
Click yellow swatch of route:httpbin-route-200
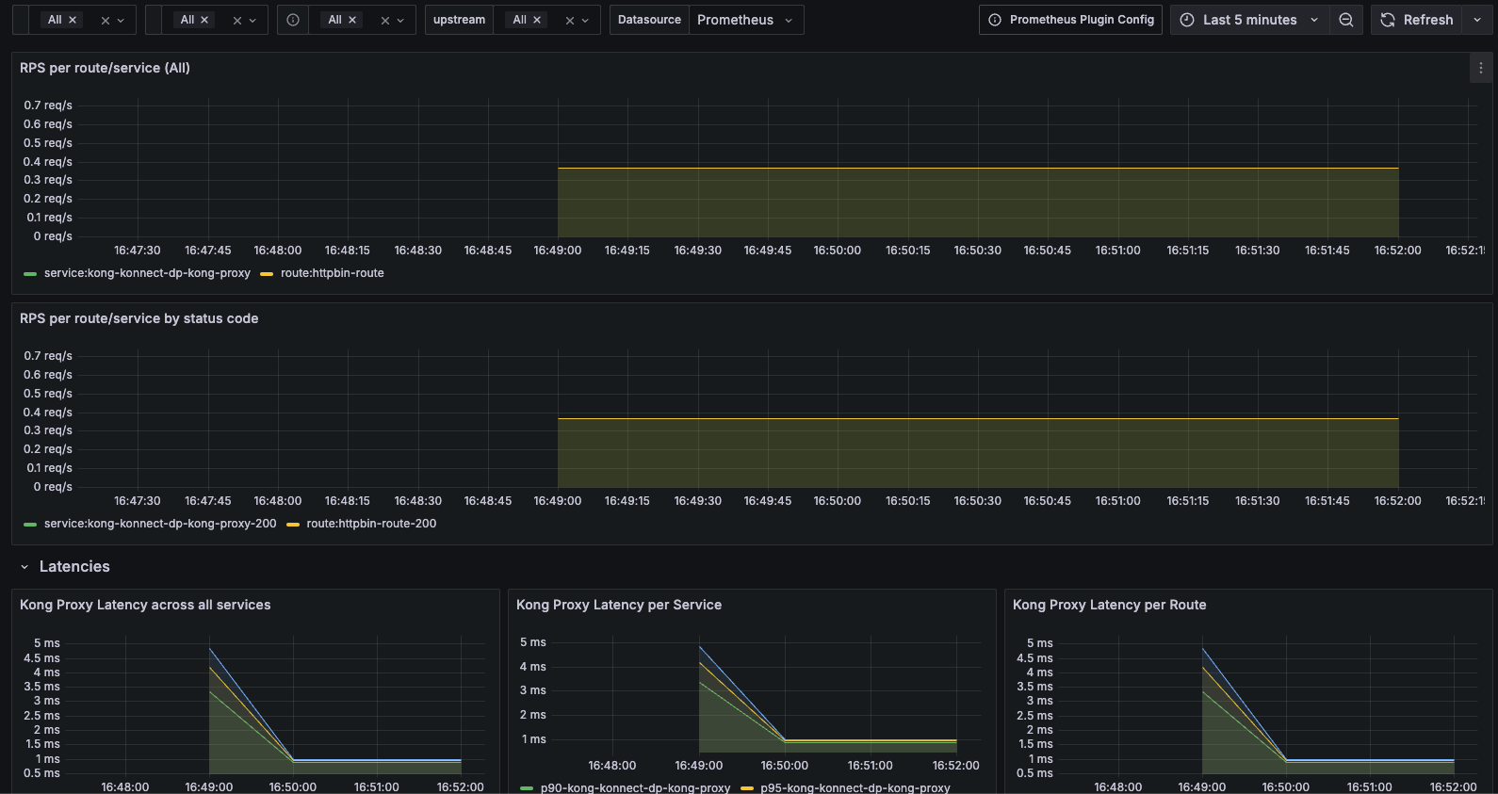coord(293,525)
